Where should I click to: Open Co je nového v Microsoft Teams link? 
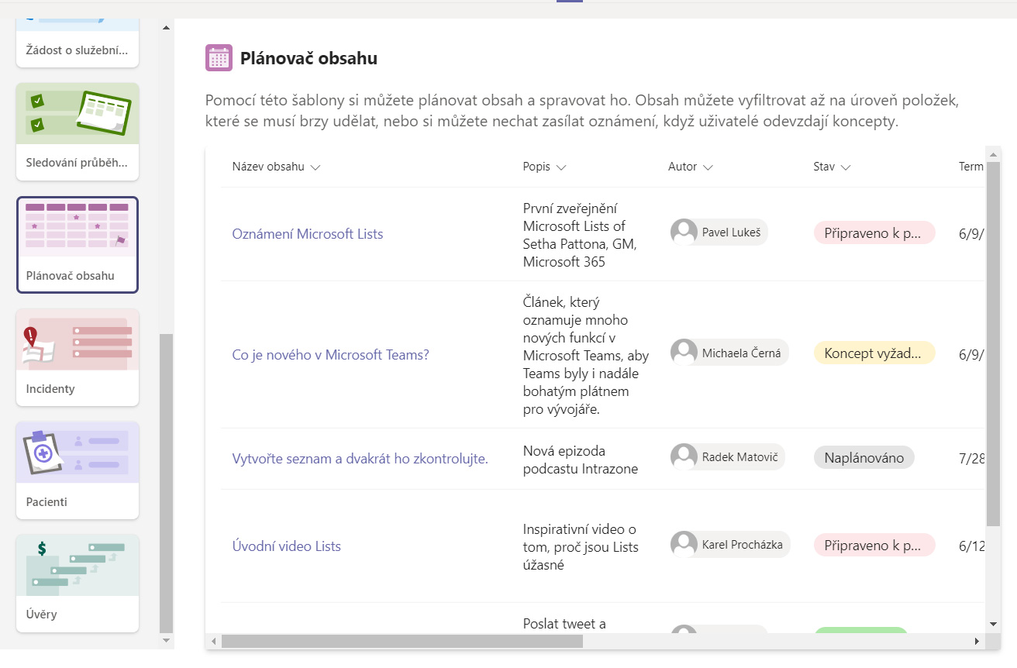coord(330,355)
